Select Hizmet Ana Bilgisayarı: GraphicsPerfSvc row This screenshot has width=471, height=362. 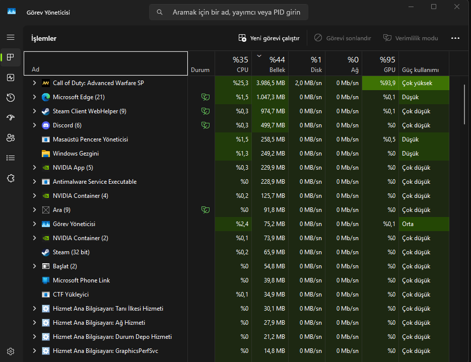pyautogui.click(x=236, y=351)
